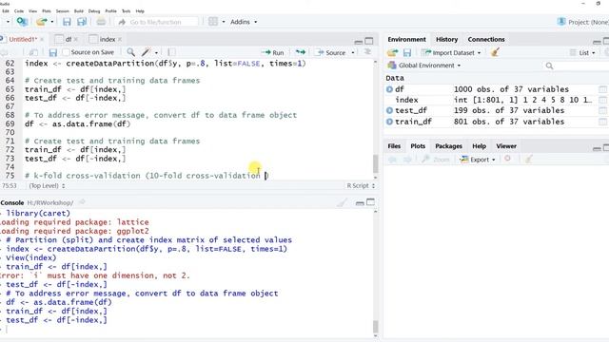Click the Project (None) menu

(583, 22)
